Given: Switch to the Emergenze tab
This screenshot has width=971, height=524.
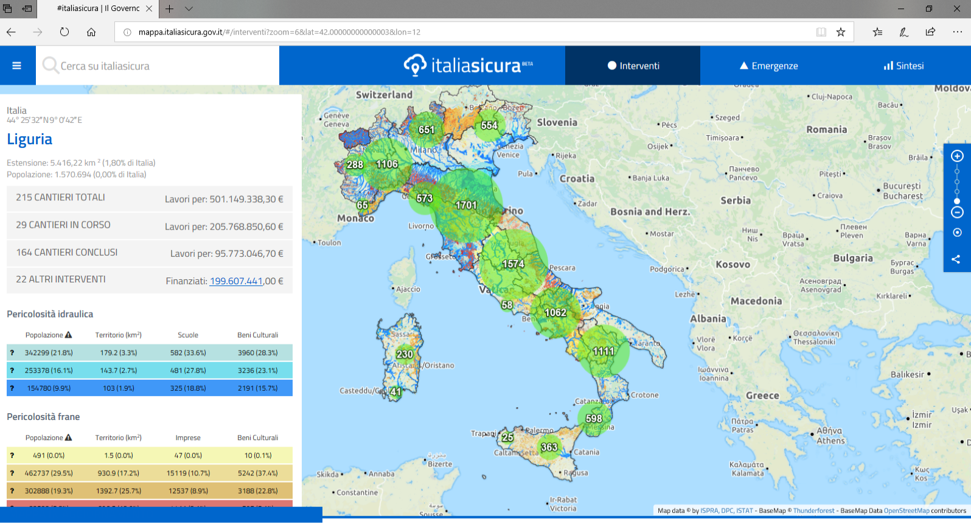Looking at the screenshot, I should (x=768, y=66).
